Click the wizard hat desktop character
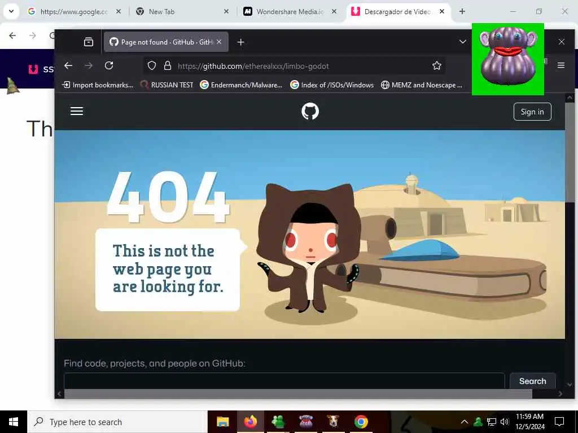 [x=13, y=86]
